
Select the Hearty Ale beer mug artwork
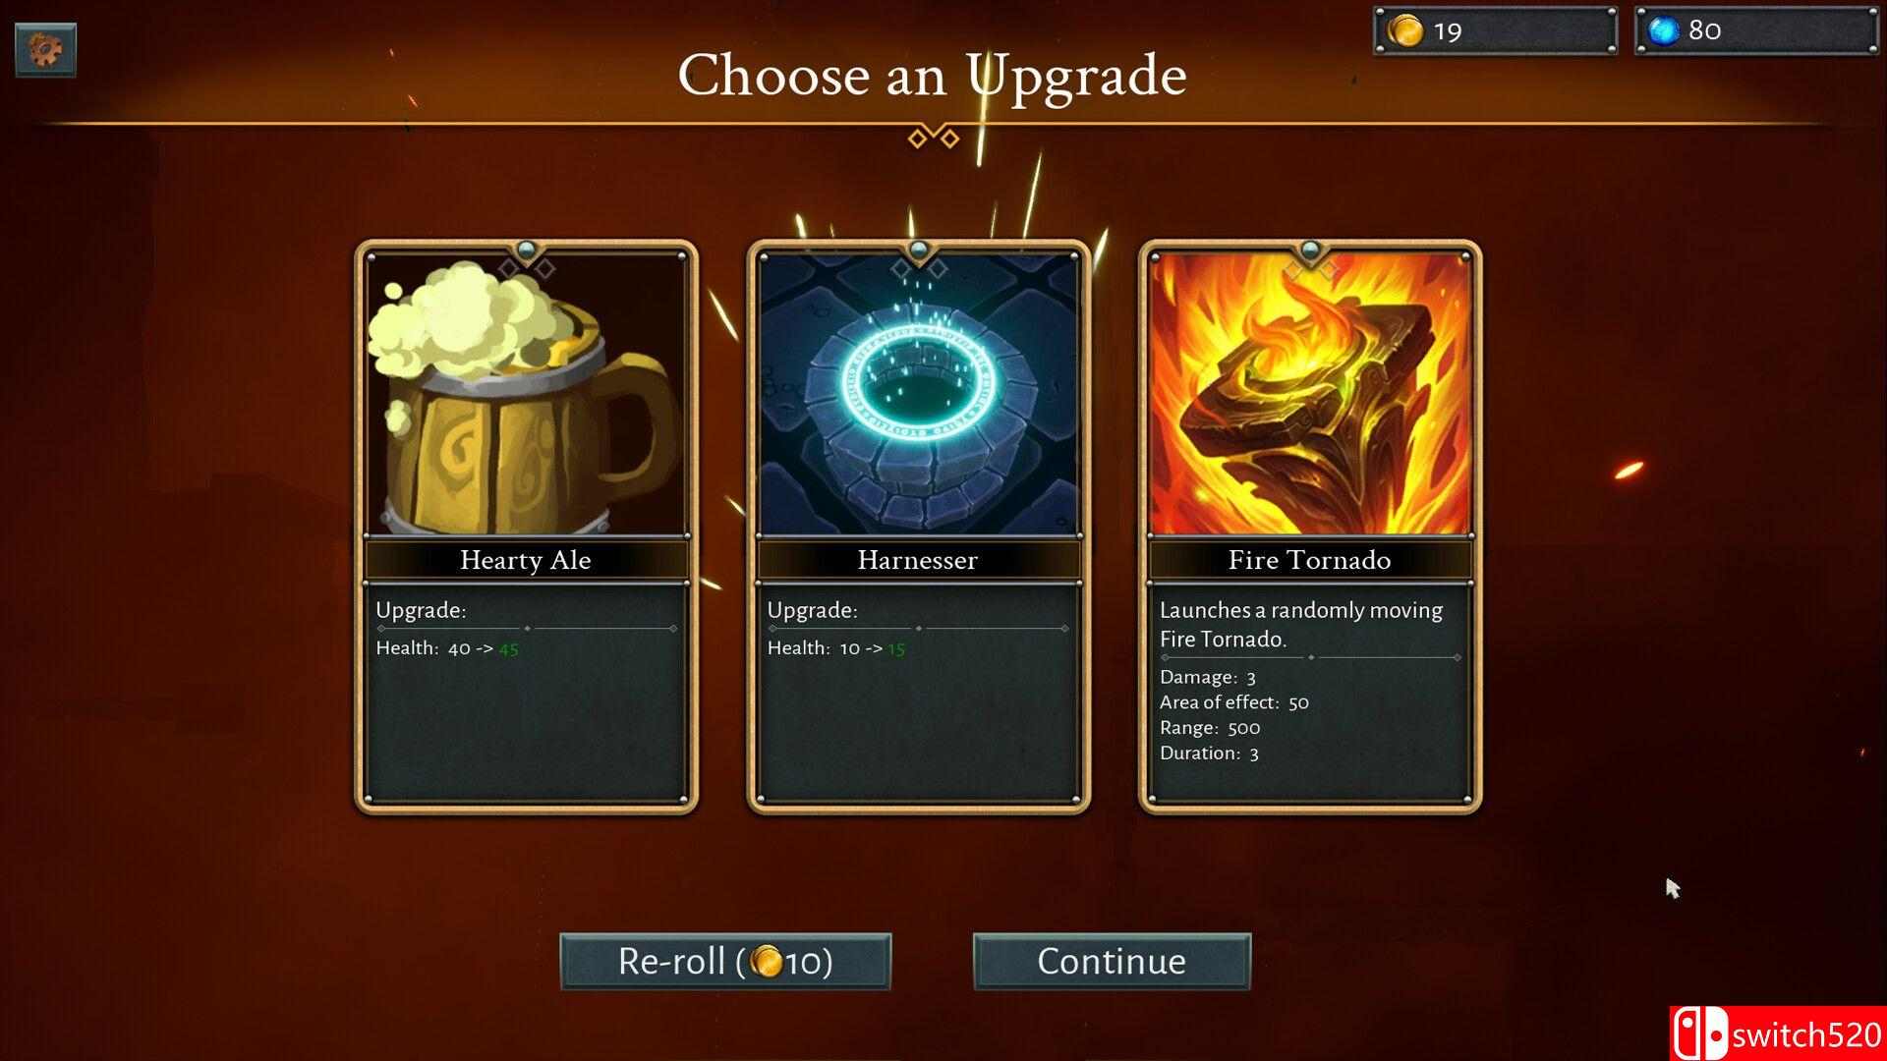tap(526, 393)
